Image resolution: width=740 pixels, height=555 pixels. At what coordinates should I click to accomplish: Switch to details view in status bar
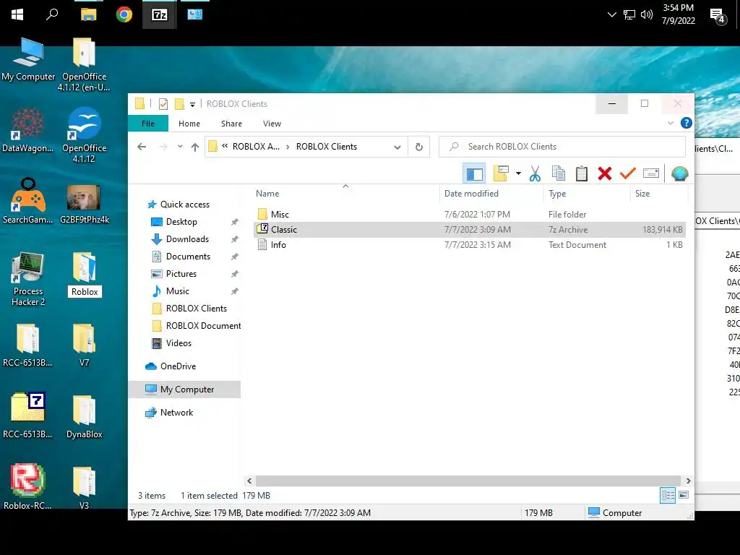(x=668, y=495)
